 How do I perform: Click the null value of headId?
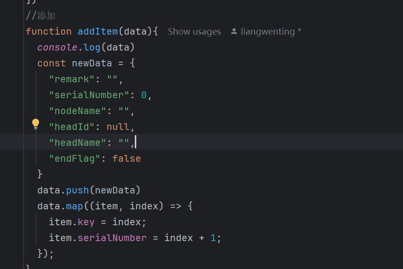point(117,127)
